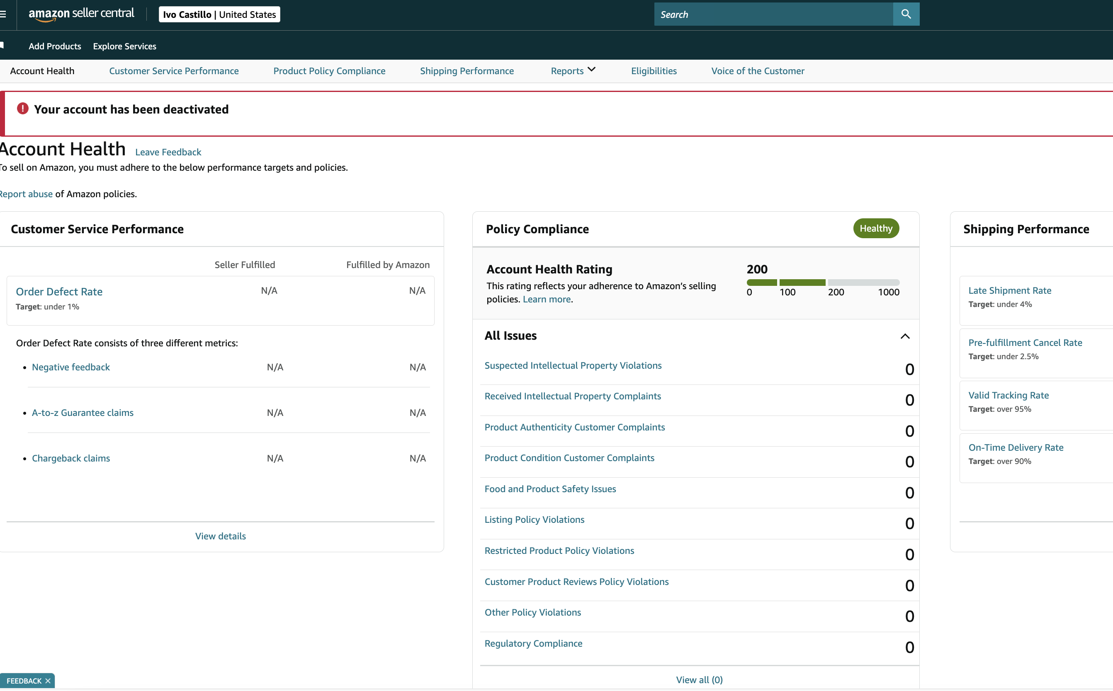This screenshot has width=1113, height=691.
Task: Open On-Time Delivery Rate metric
Action: click(x=1016, y=447)
